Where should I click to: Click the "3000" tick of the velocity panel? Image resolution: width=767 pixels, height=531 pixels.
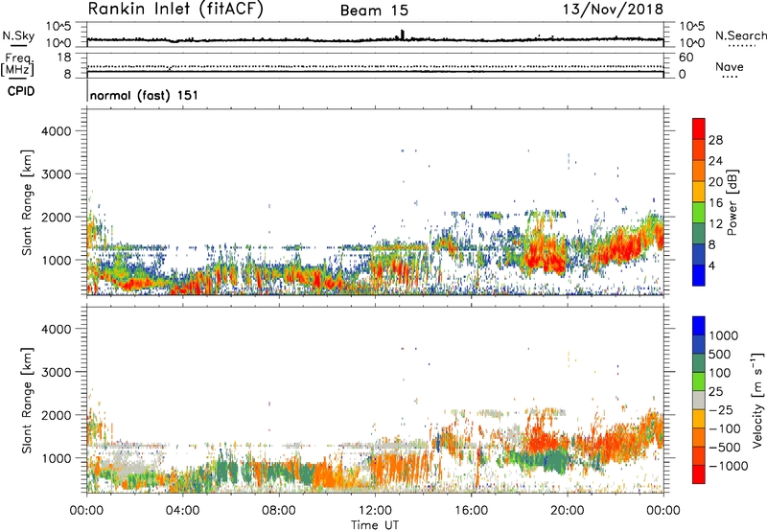tap(57, 372)
